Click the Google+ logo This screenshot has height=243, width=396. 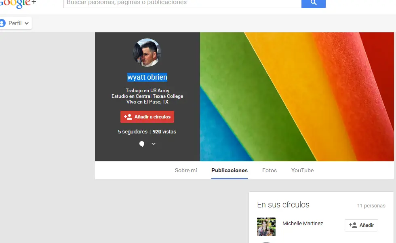tap(18, 4)
